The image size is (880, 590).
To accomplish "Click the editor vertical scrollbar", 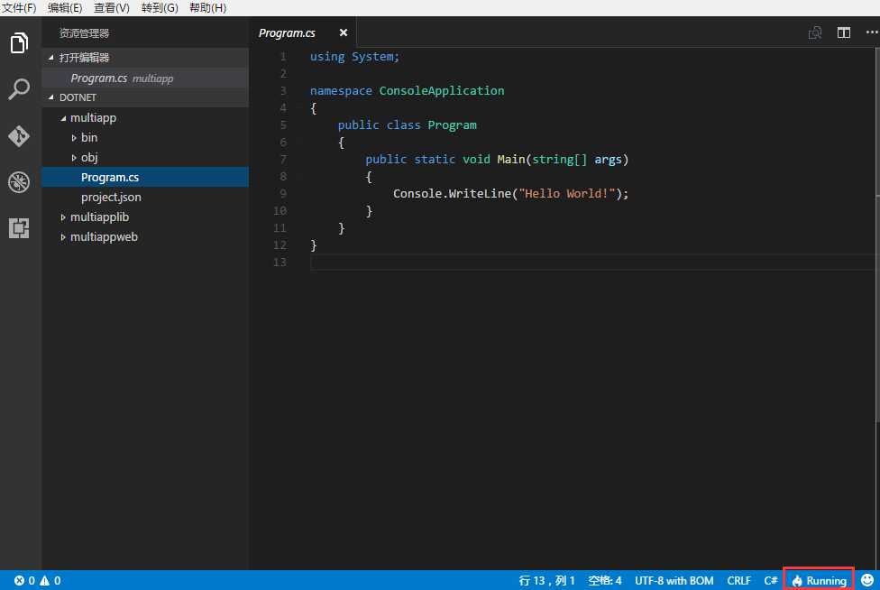I will [x=877, y=235].
